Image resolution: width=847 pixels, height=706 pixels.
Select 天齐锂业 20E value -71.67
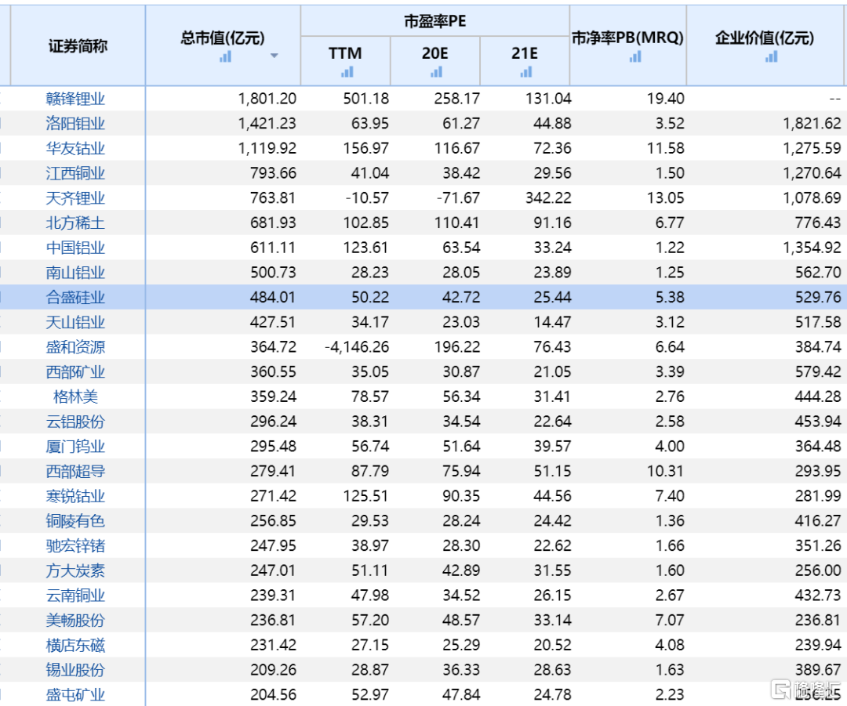(459, 198)
